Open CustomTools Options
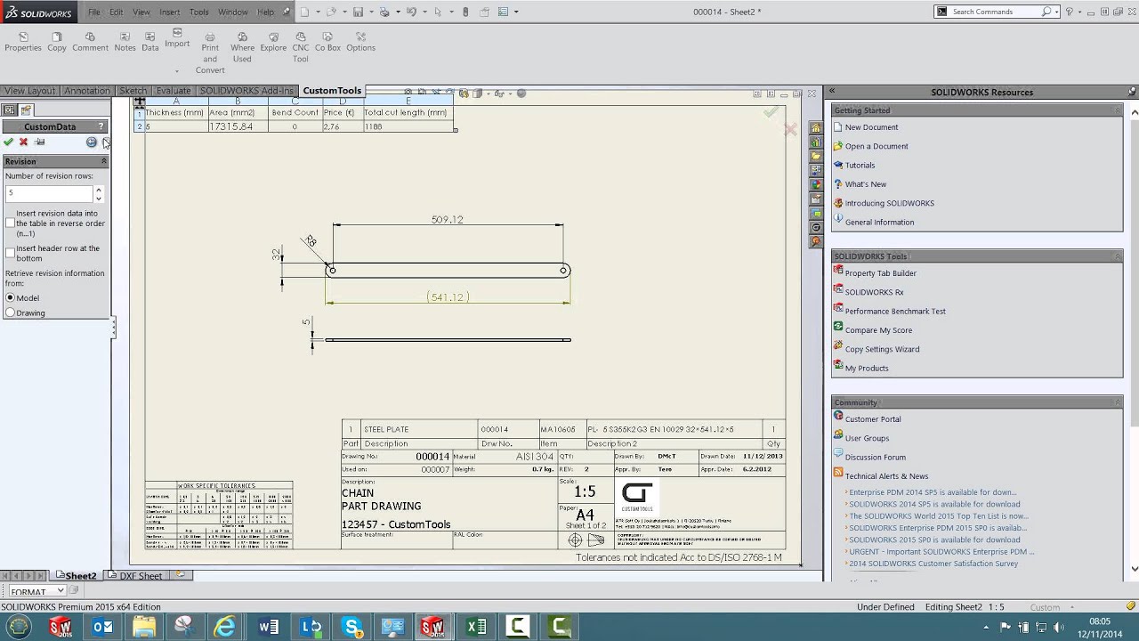The height and width of the screenshot is (641, 1139). pos(360,42)
